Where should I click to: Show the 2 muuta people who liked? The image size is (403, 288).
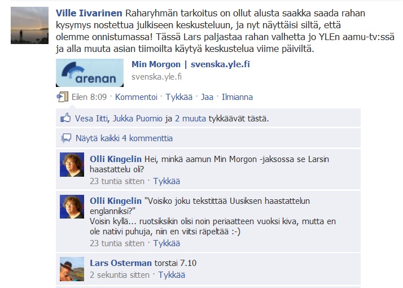(x=190, y=119)
